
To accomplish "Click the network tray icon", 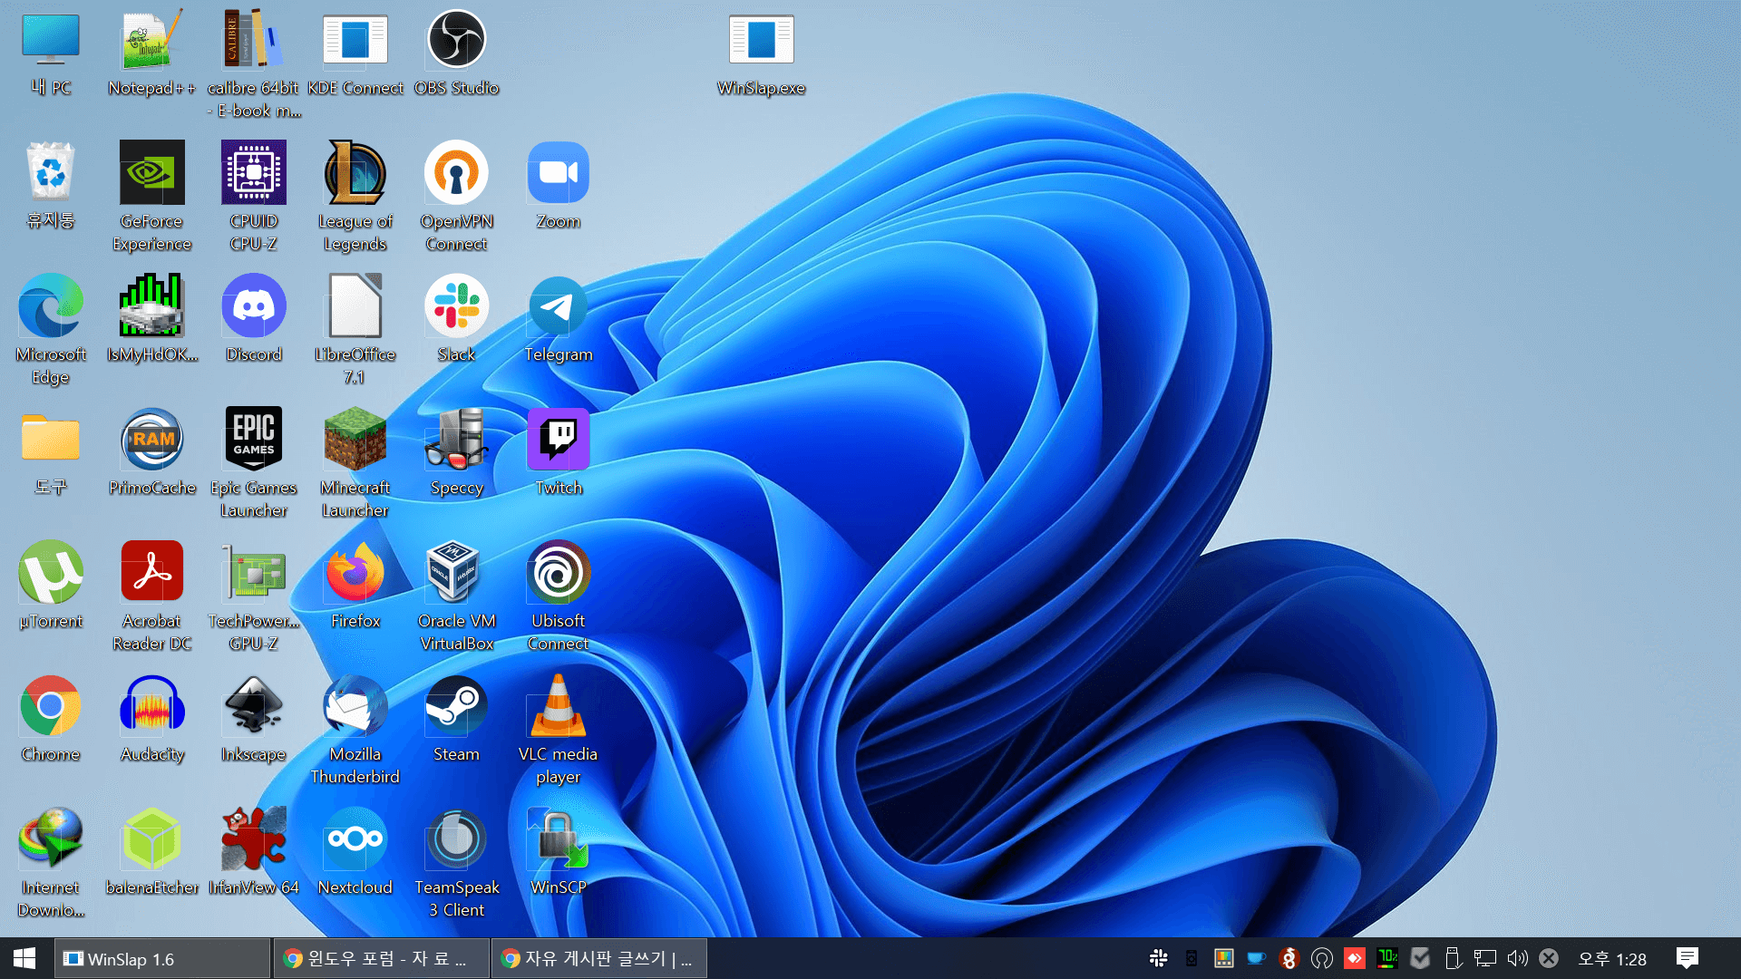I will [1484, 958].
